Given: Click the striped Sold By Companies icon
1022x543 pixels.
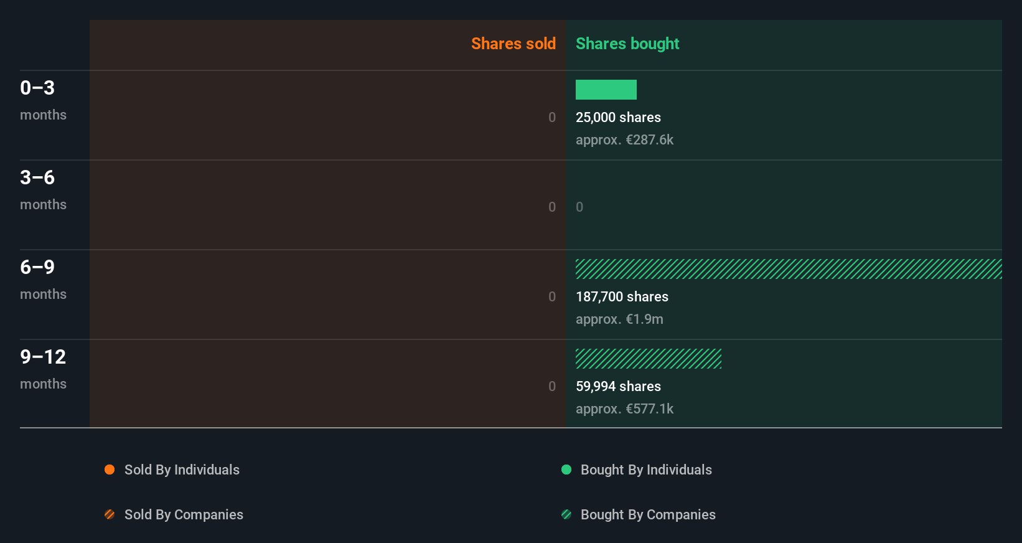Looking at the screenshot, I should click(x=110, y=514).
